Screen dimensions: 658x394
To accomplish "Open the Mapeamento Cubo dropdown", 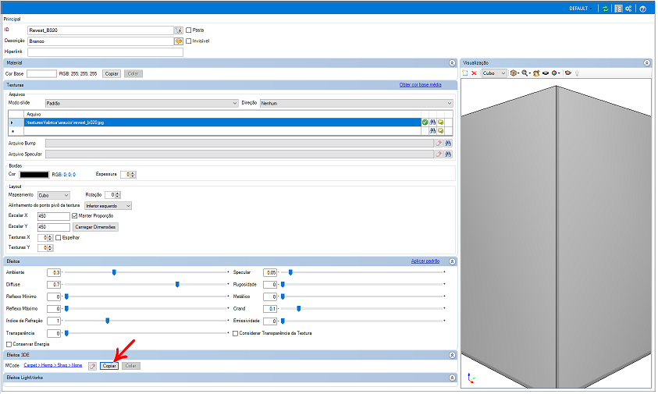I will point(54,194).
